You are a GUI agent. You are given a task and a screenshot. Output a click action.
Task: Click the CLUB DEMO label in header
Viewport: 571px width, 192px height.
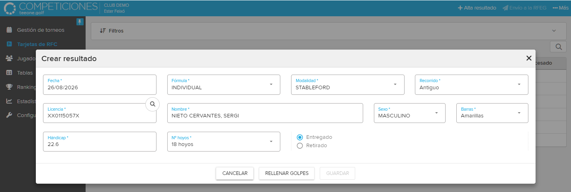(116, 5)
